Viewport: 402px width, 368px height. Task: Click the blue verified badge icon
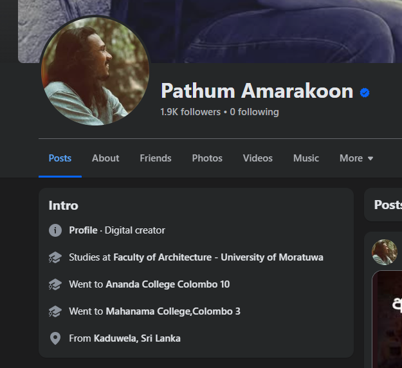point(365,93)
